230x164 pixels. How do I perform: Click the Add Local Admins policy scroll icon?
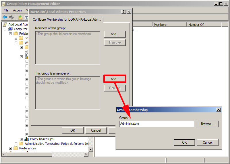5,24
